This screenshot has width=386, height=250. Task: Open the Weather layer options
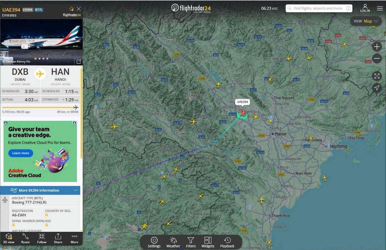click(173, 242)
